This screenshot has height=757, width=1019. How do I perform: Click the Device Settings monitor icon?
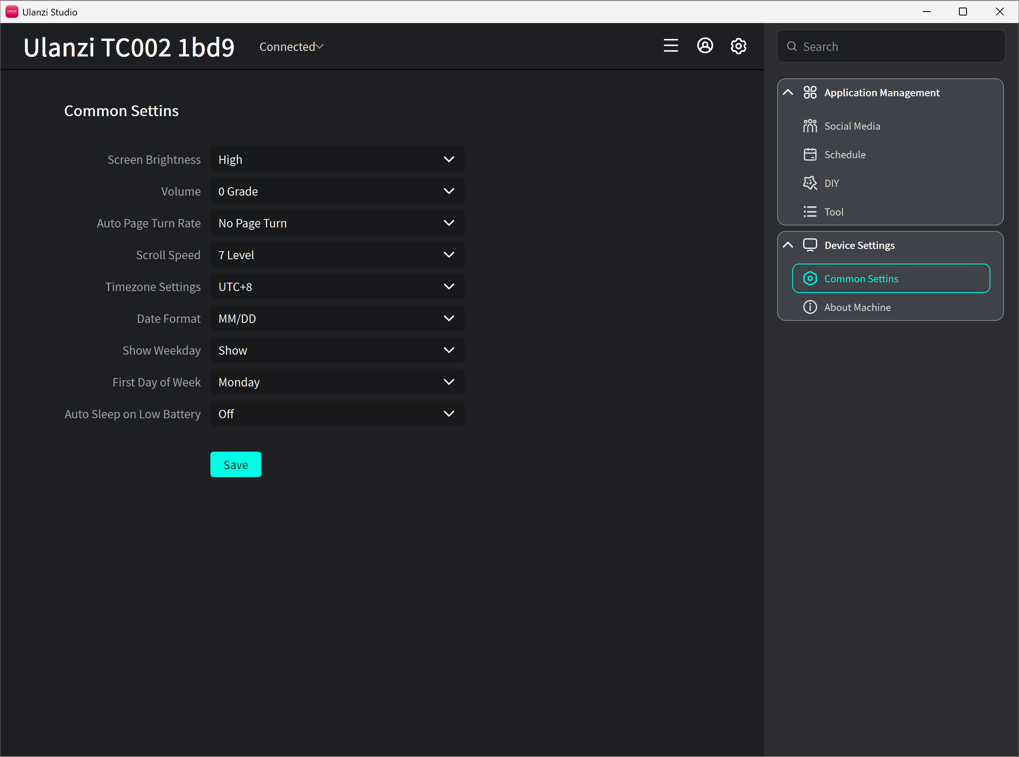[810, 245]
